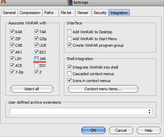Viewport: 164px width, 137px height.
Task: Enable Cascaded context menus
Action: click(69, 74)
